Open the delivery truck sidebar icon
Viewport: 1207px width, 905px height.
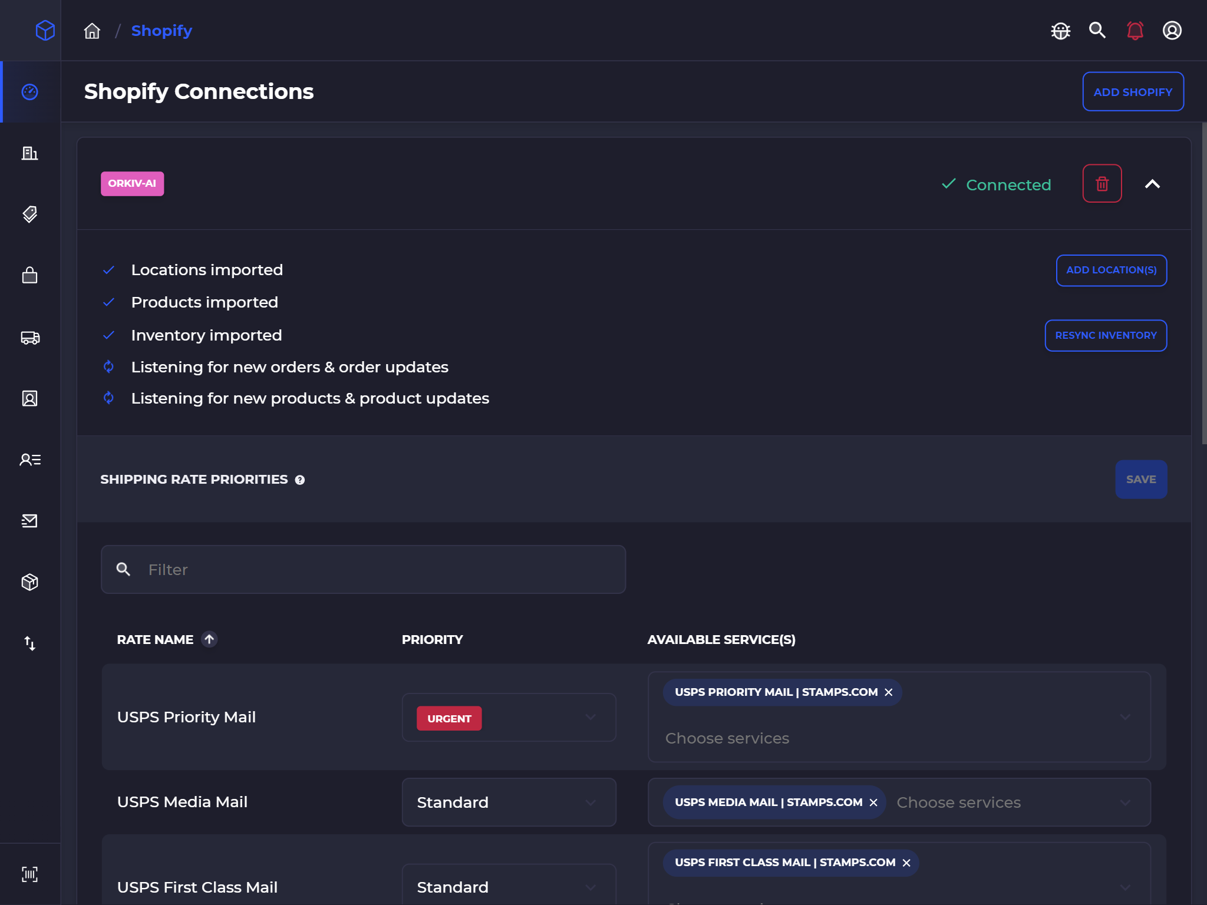click(30, 338)
